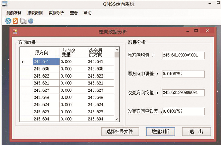Open the 查看 menu

pos(74,13)
